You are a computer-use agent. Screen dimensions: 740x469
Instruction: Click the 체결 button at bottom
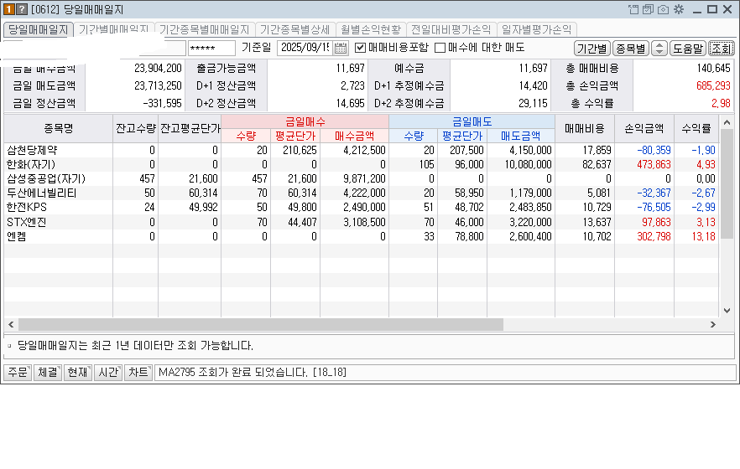(x=48, y=373)
